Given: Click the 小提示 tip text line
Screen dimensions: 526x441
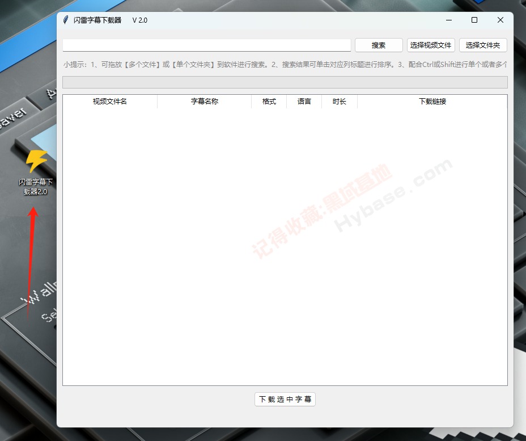Looking at the screenshot, I should 285,65.
